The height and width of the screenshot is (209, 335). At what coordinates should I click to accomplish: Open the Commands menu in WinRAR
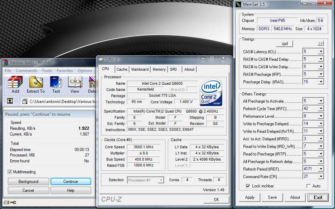pyautogui.click(x=26, y=71)
